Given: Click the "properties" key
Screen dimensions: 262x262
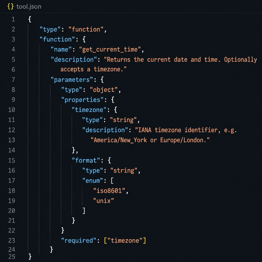Looking at the screenshot, I should click(x=82, y=100).
